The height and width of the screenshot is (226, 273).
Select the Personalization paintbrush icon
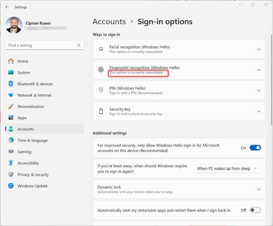[11, 106]
